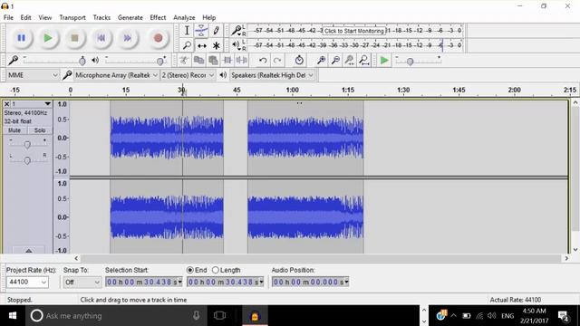The width and height of the screenshot is (580, 326).
Task: Click the track 1 gain slider
Action: (x=27, y=145)
